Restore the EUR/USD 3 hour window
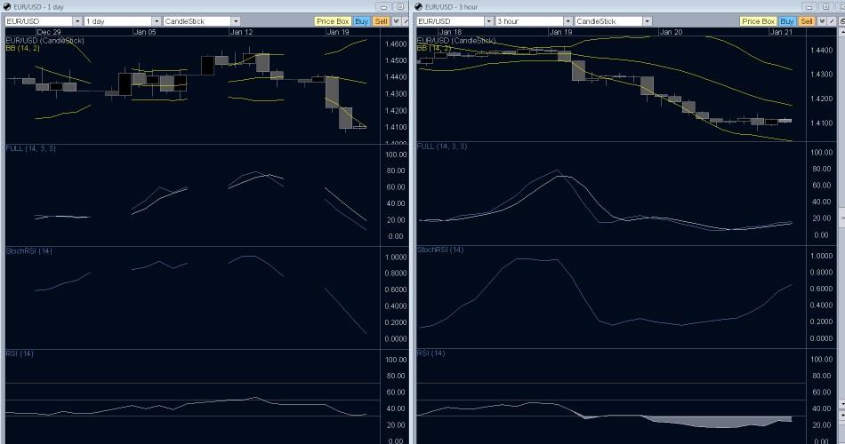The height and width of the screenshot is (444, 845). click(x=825, y=7)
